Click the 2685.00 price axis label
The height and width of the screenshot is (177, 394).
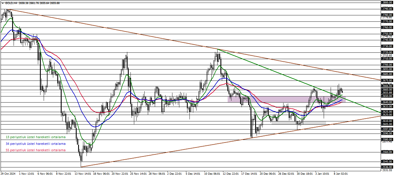[x=387, y=74]
